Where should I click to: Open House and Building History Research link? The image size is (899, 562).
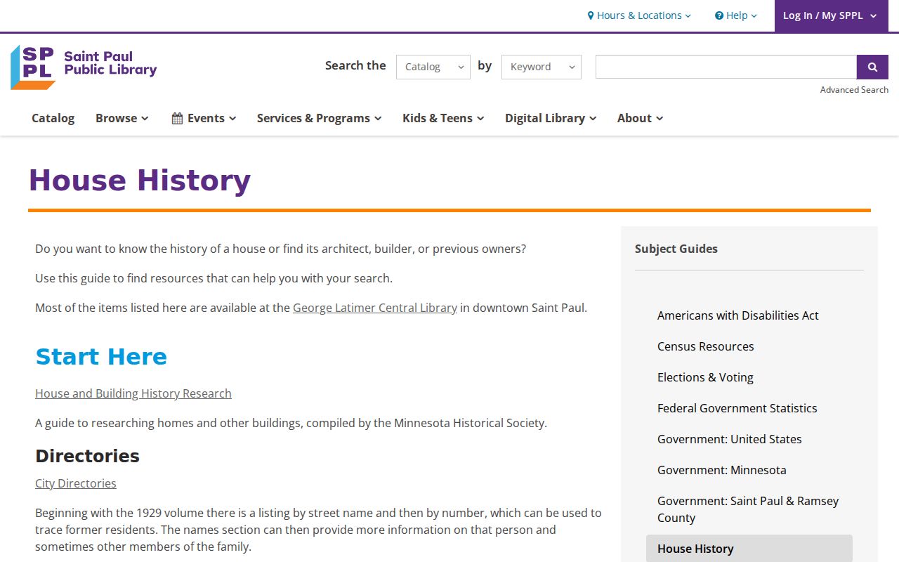tap(133, 393)
